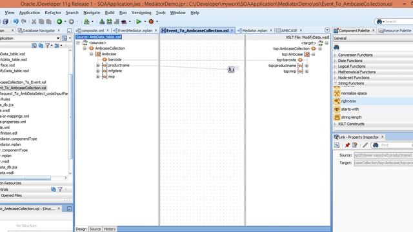Collapse the source AmbcaseCollection node

85,48
